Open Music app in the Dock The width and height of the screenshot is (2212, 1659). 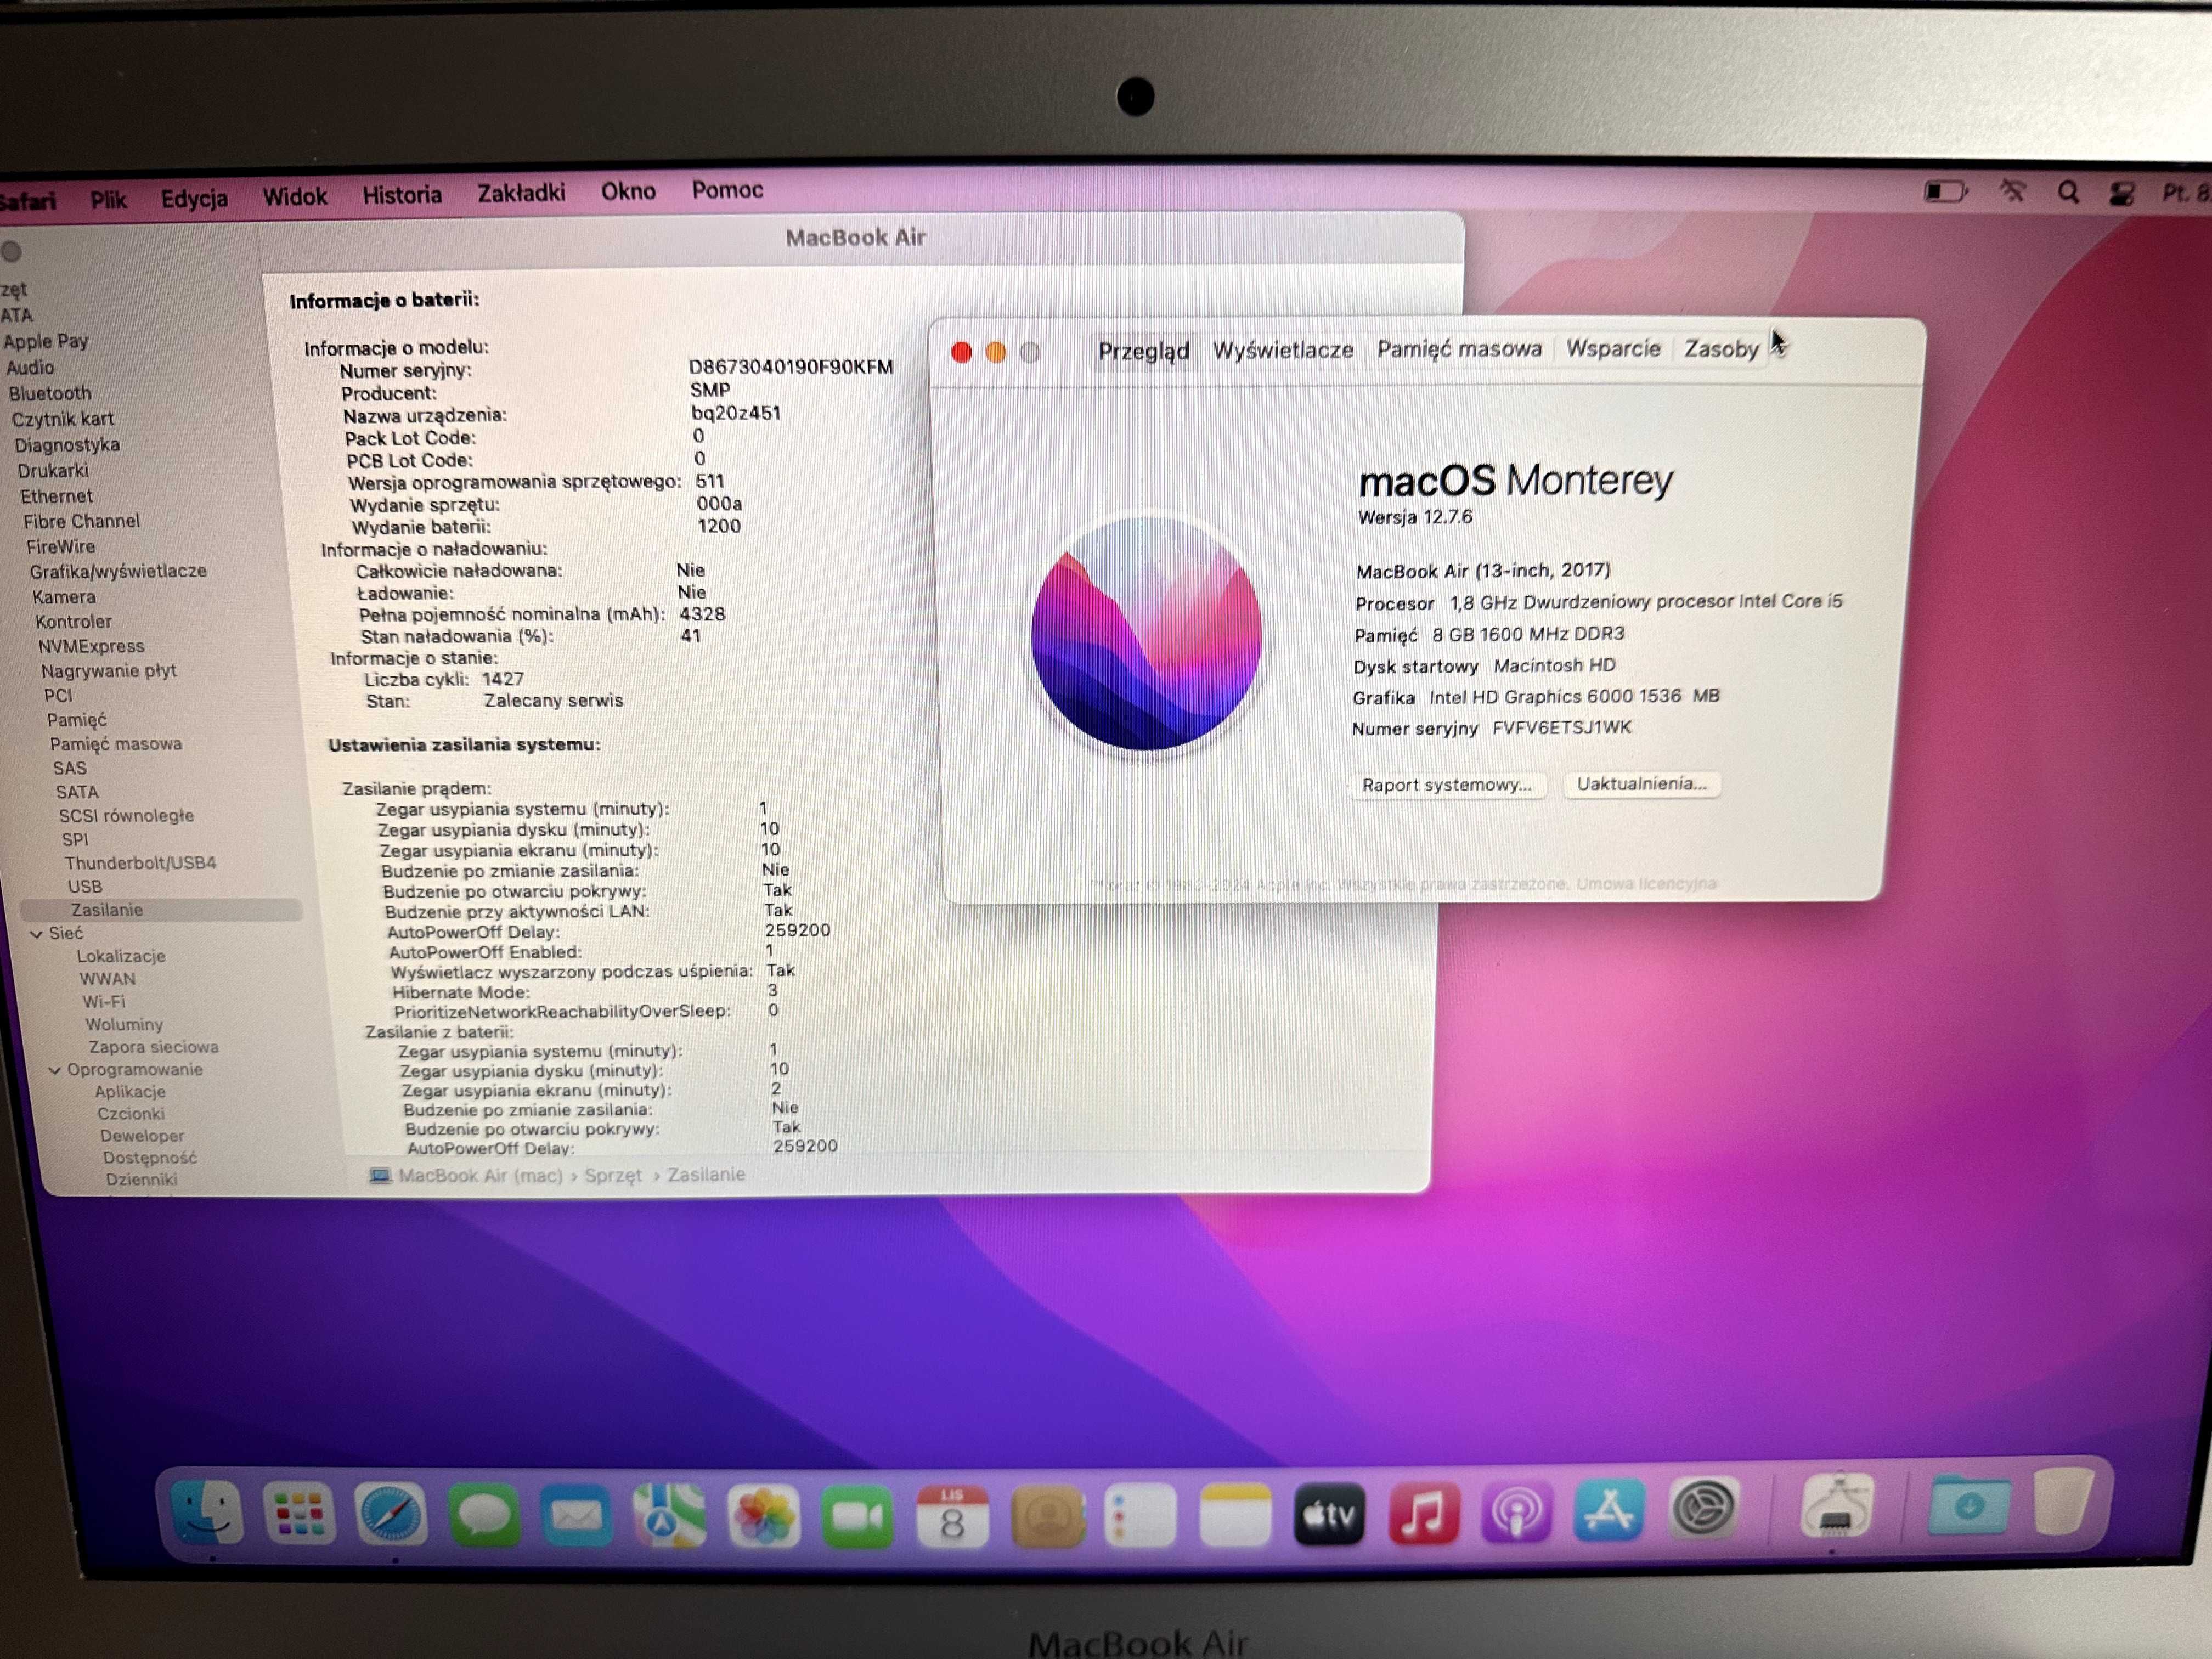(1423, 1513)
